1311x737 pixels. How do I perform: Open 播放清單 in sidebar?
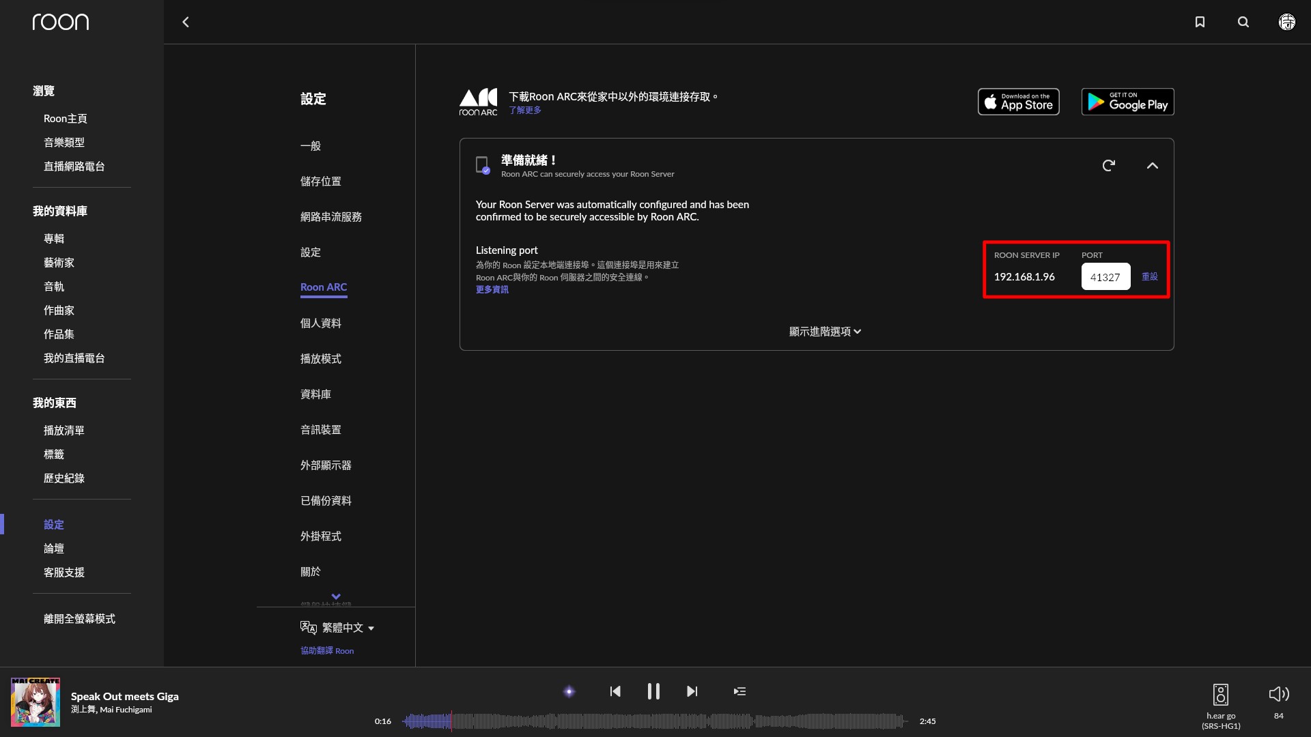[64, 430]
